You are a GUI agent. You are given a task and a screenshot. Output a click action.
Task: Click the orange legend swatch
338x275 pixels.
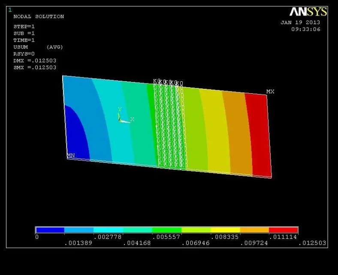(x=254, y=230)
